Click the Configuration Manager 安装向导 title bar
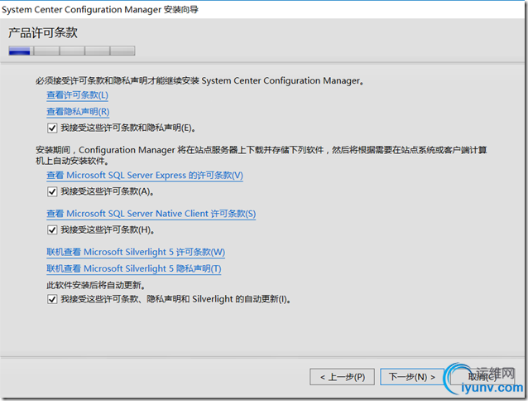528x401 pixels. (99, 9)
